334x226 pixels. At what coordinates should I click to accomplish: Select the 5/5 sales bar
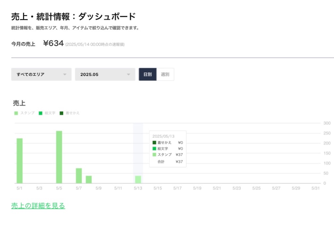click(59, 157)
